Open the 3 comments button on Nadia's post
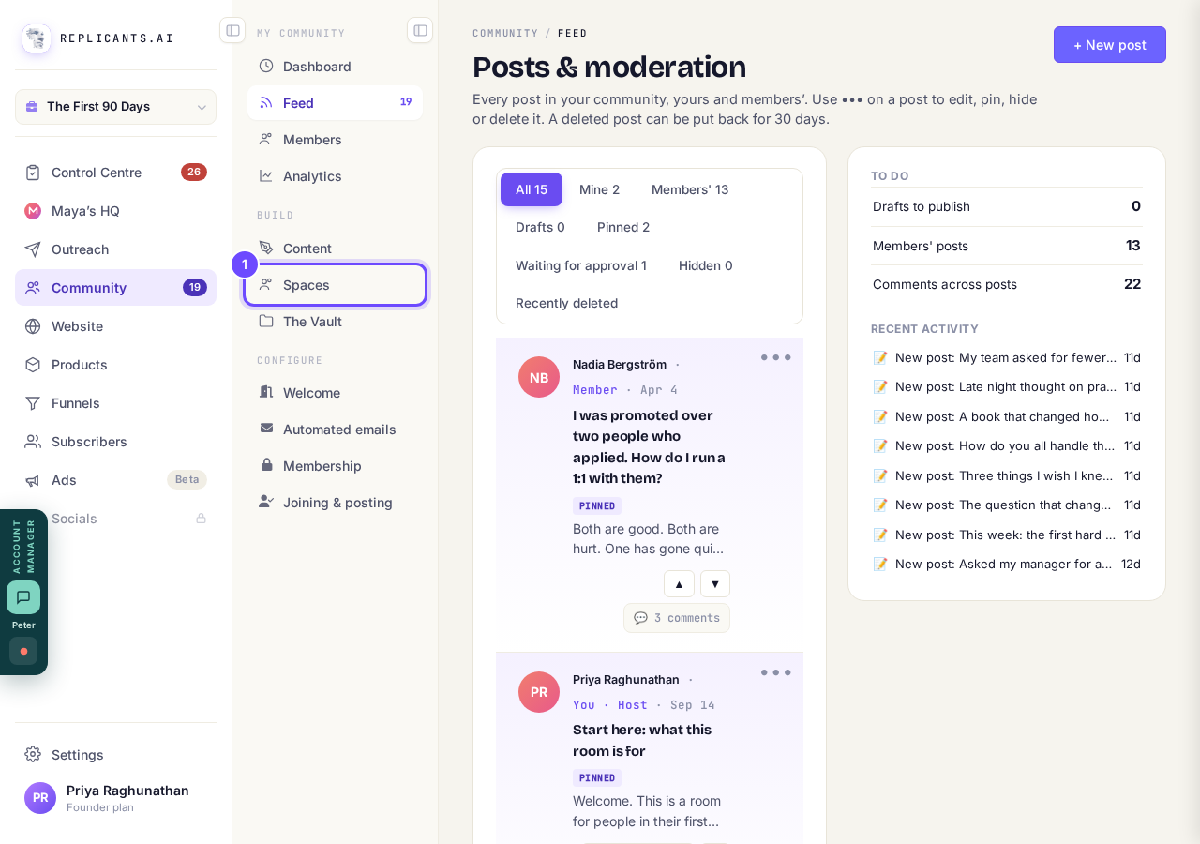This screenshot has width=1200, height=844. 677,618
